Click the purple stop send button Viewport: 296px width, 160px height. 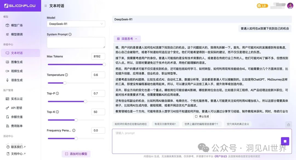(x=285, y=141)
